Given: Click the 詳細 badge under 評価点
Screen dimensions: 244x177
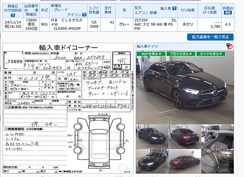Looking at the screenshot, I should coord(228,13).
